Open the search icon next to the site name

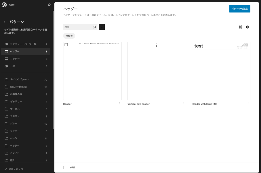pos(49,5)
